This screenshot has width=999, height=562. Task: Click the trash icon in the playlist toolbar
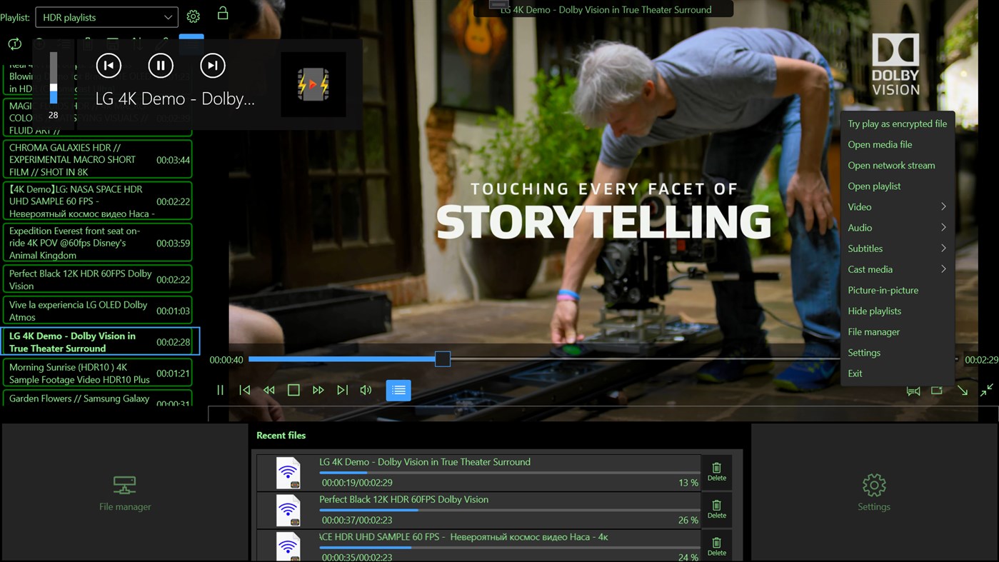click(88, 43)
